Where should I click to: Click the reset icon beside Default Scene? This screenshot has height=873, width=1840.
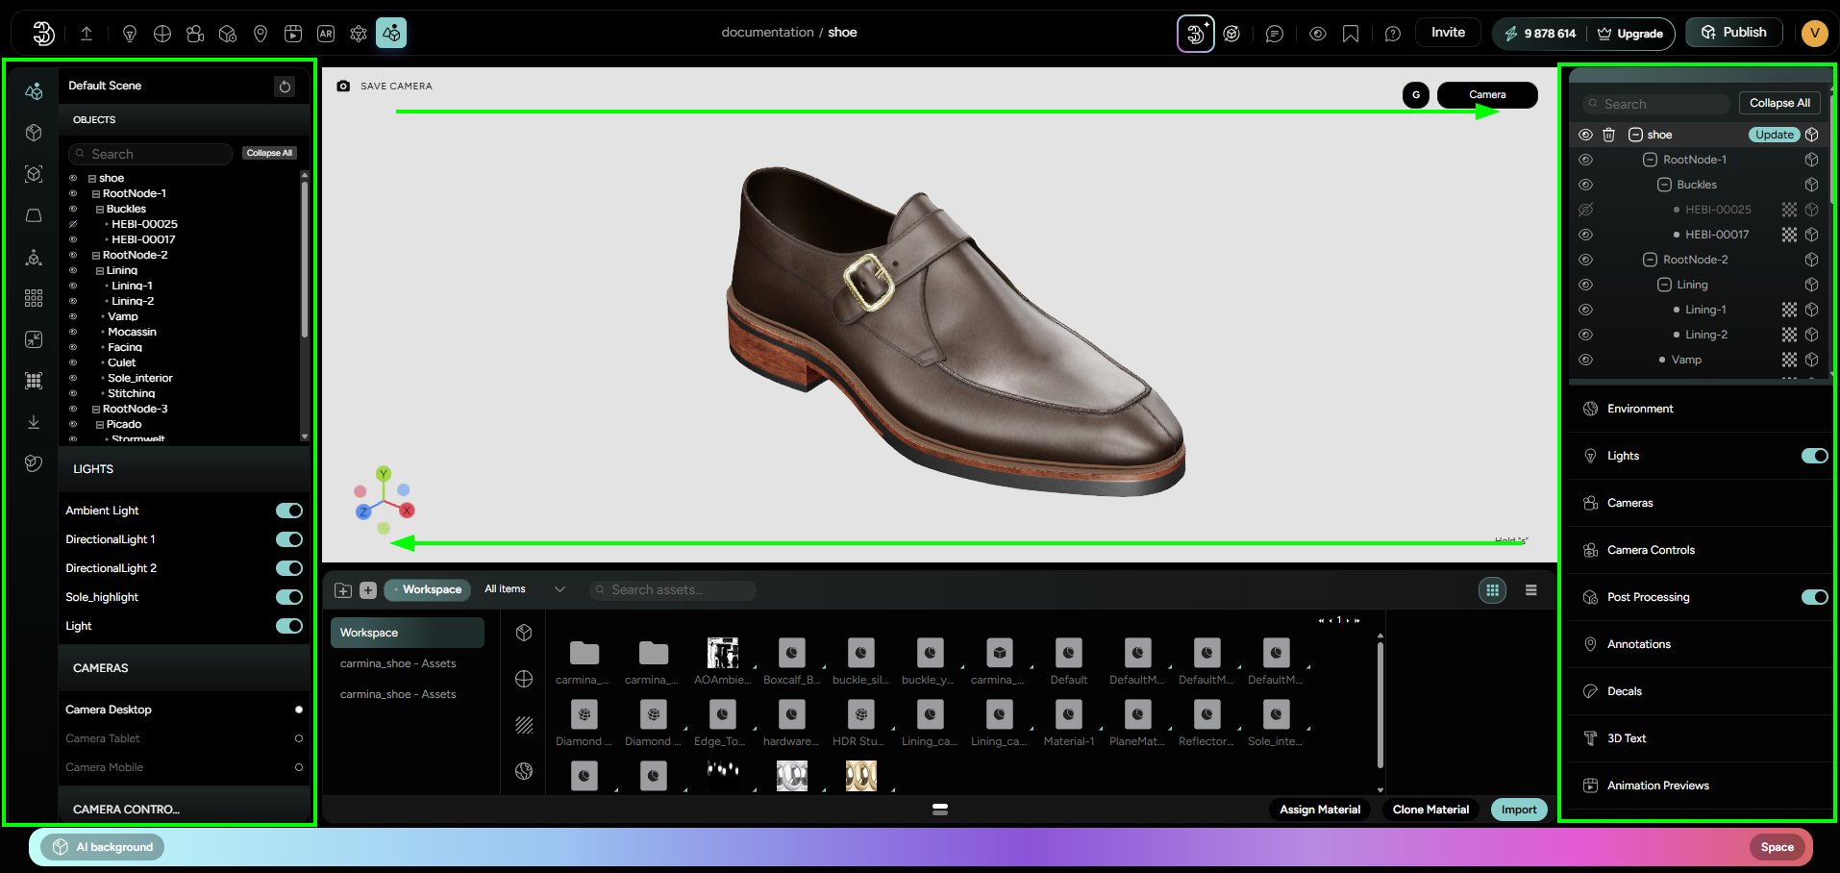[285, 87]
